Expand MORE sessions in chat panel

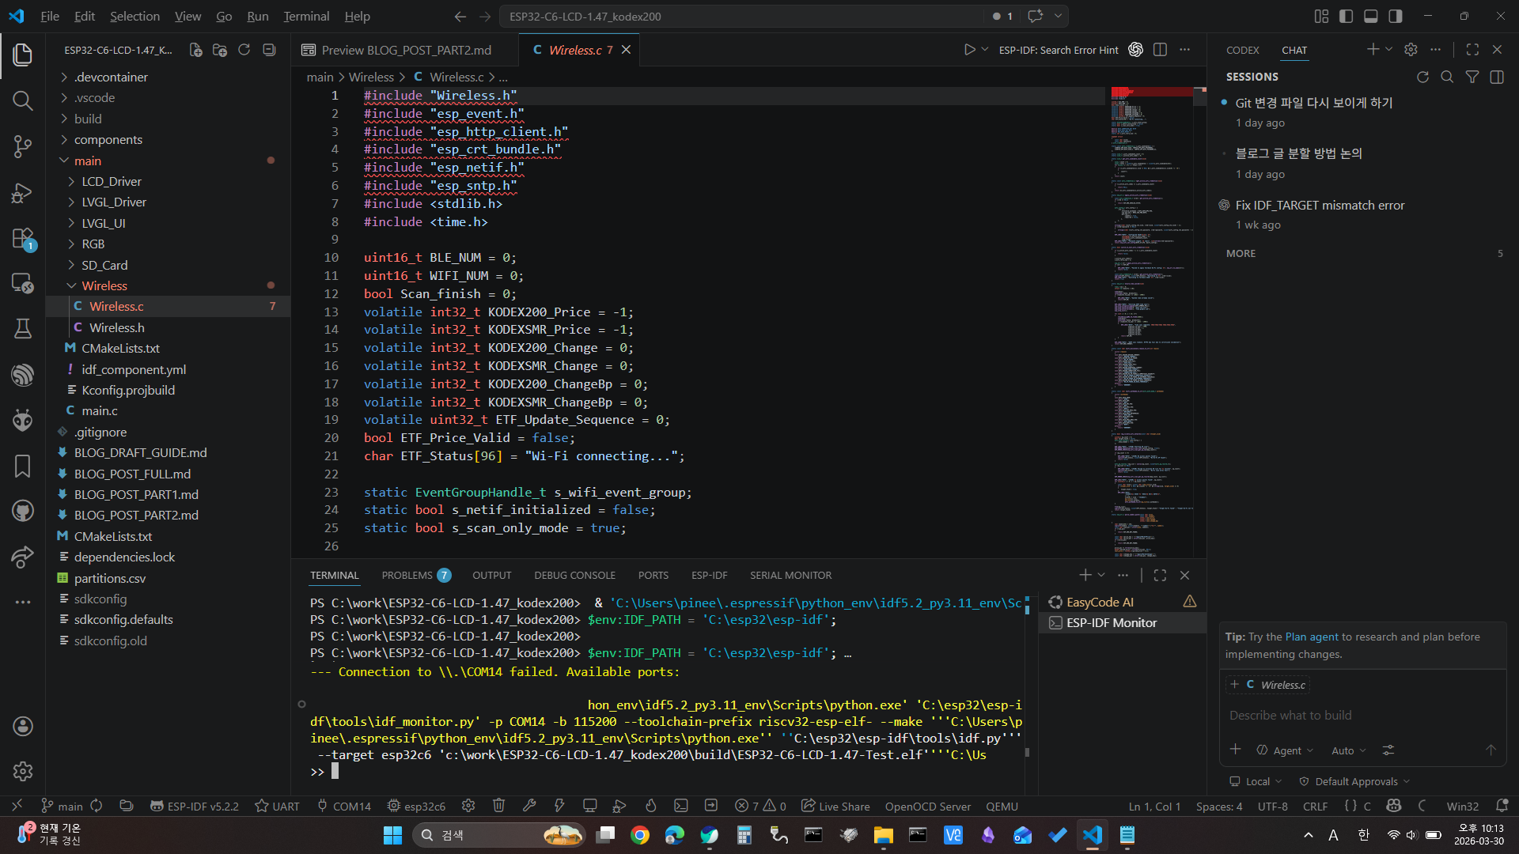(x=1241, y=253)
